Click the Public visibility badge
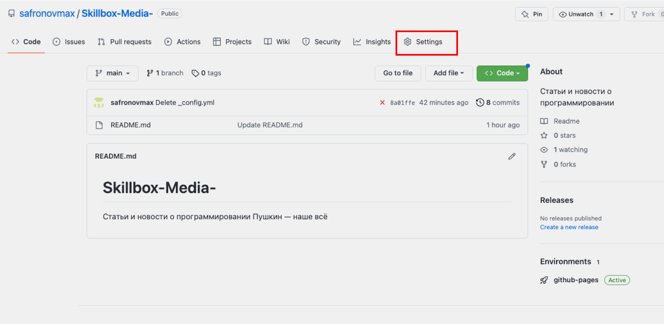The width and height of the screenshot is (664, 324). (x=170, y=14)
